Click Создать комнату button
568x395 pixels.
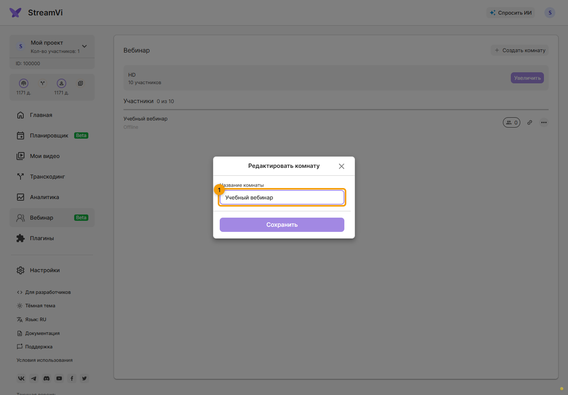pos(519,50)
